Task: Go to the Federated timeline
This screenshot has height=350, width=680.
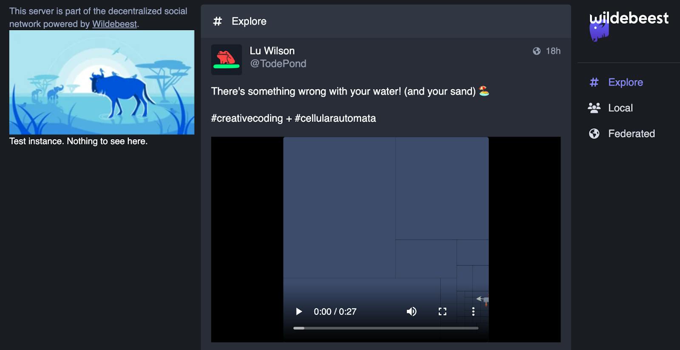Action: 631,134
